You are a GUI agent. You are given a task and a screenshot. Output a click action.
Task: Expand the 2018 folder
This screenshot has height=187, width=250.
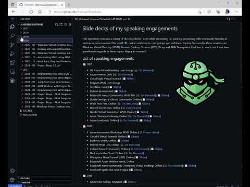(x=45, y=33)
